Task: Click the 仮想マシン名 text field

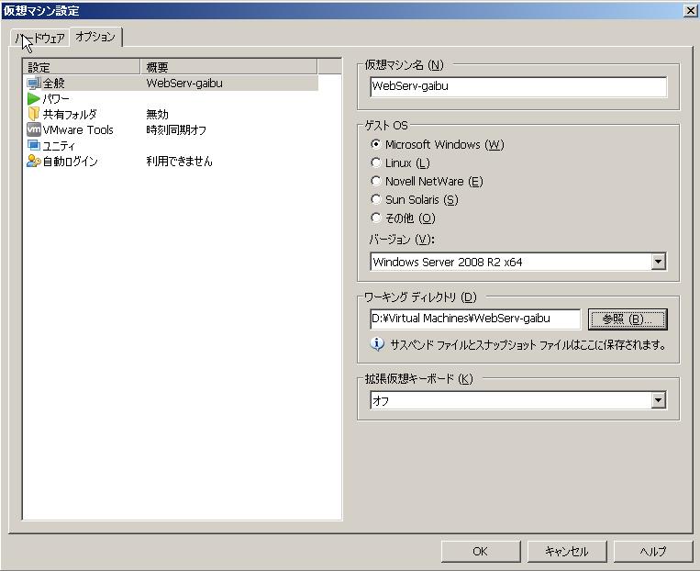Action: coord(518,86)
